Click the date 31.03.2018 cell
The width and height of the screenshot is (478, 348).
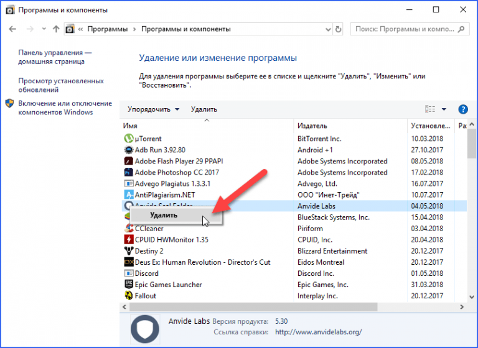427,285
